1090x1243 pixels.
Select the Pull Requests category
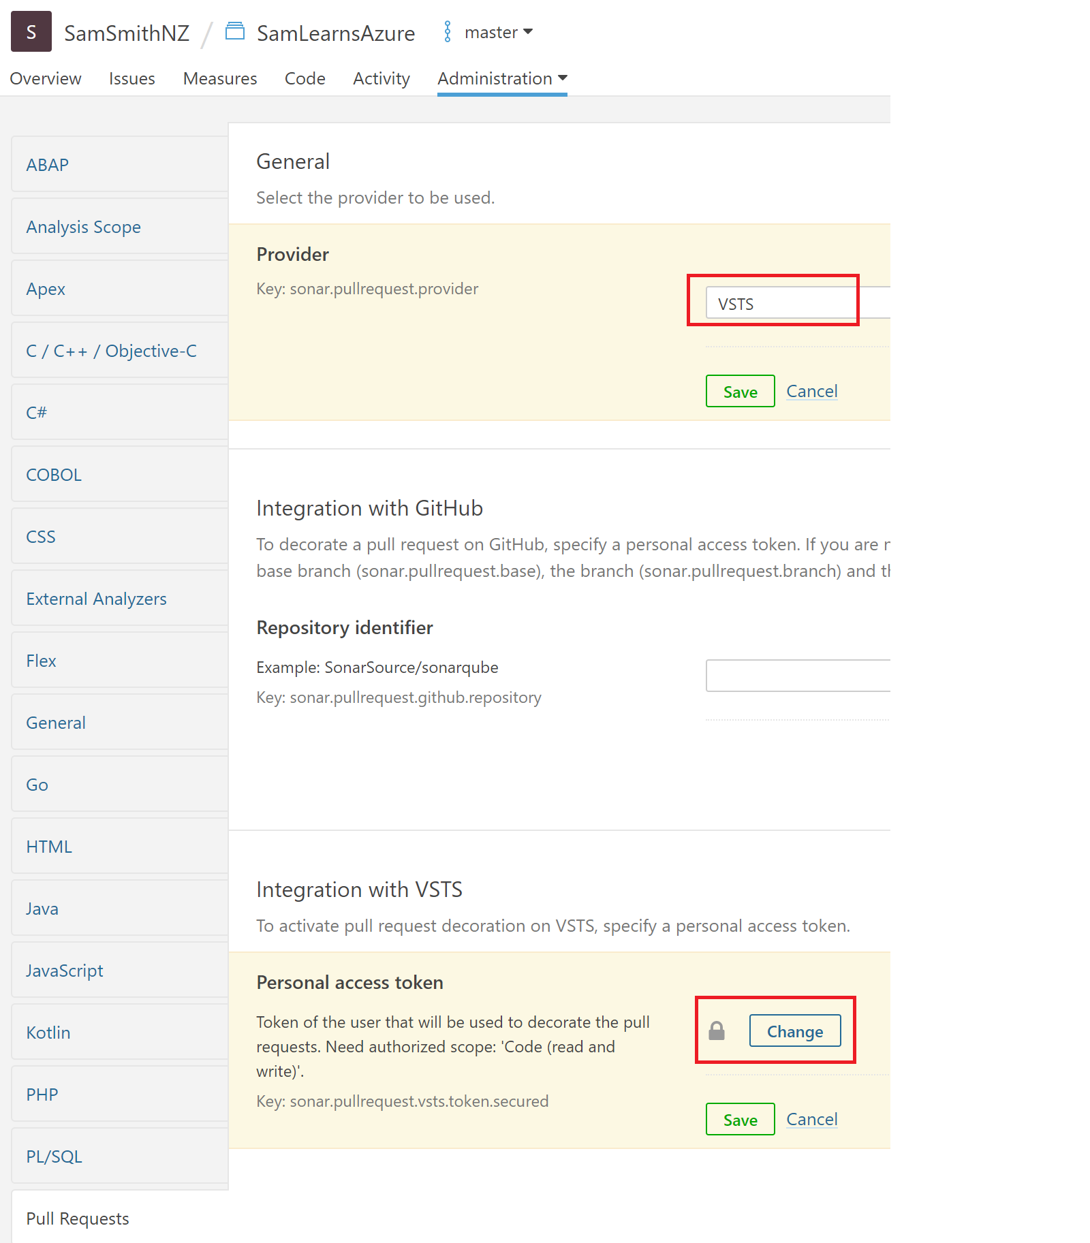click(x=78, y=1218)
